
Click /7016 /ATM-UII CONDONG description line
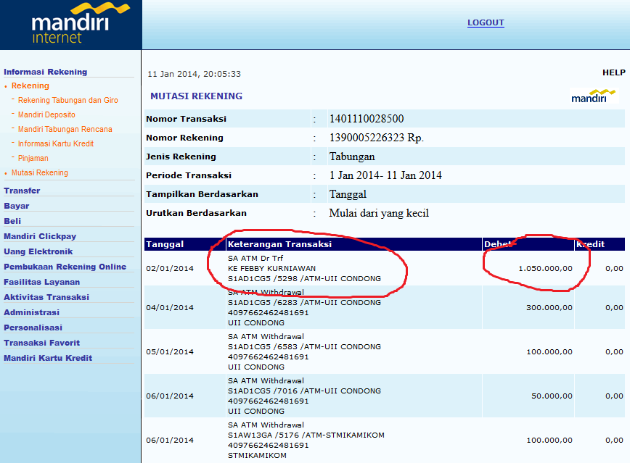pyautogui.click(x=304, y=391)
